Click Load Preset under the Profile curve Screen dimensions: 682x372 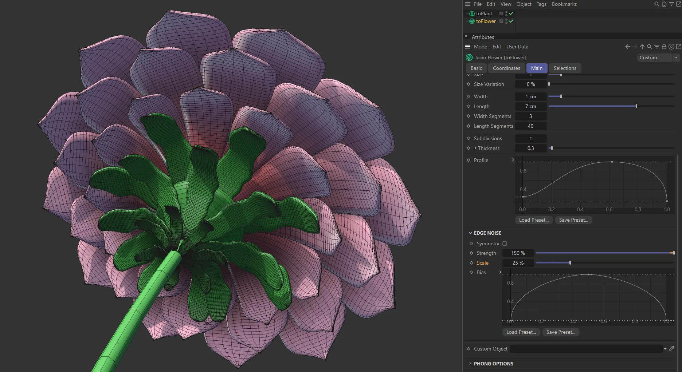tap(533, 220)
